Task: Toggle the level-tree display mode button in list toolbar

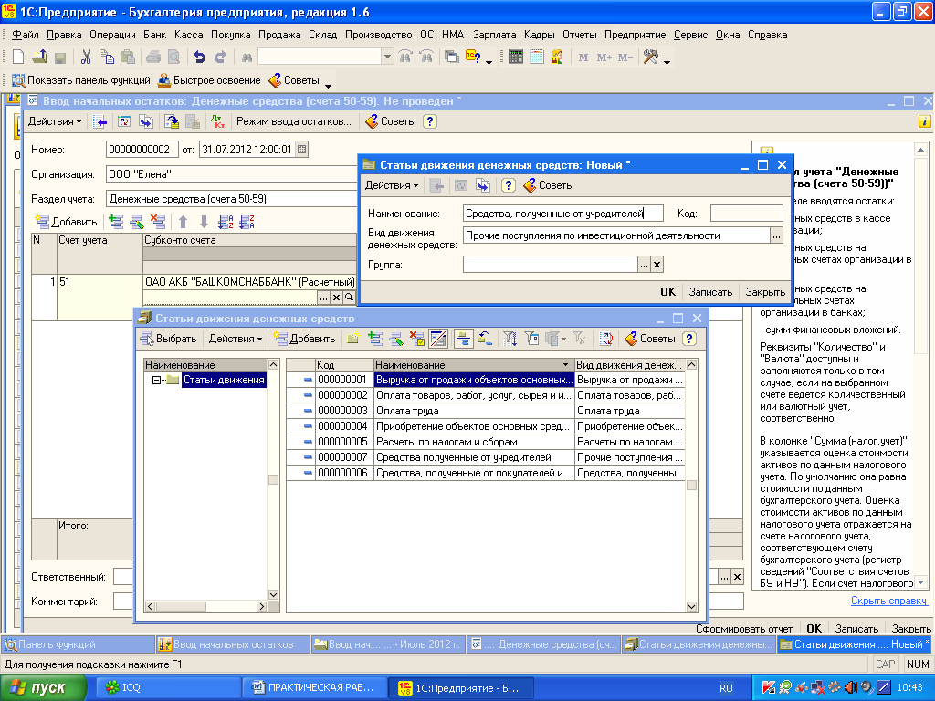Action: [463, 340]
